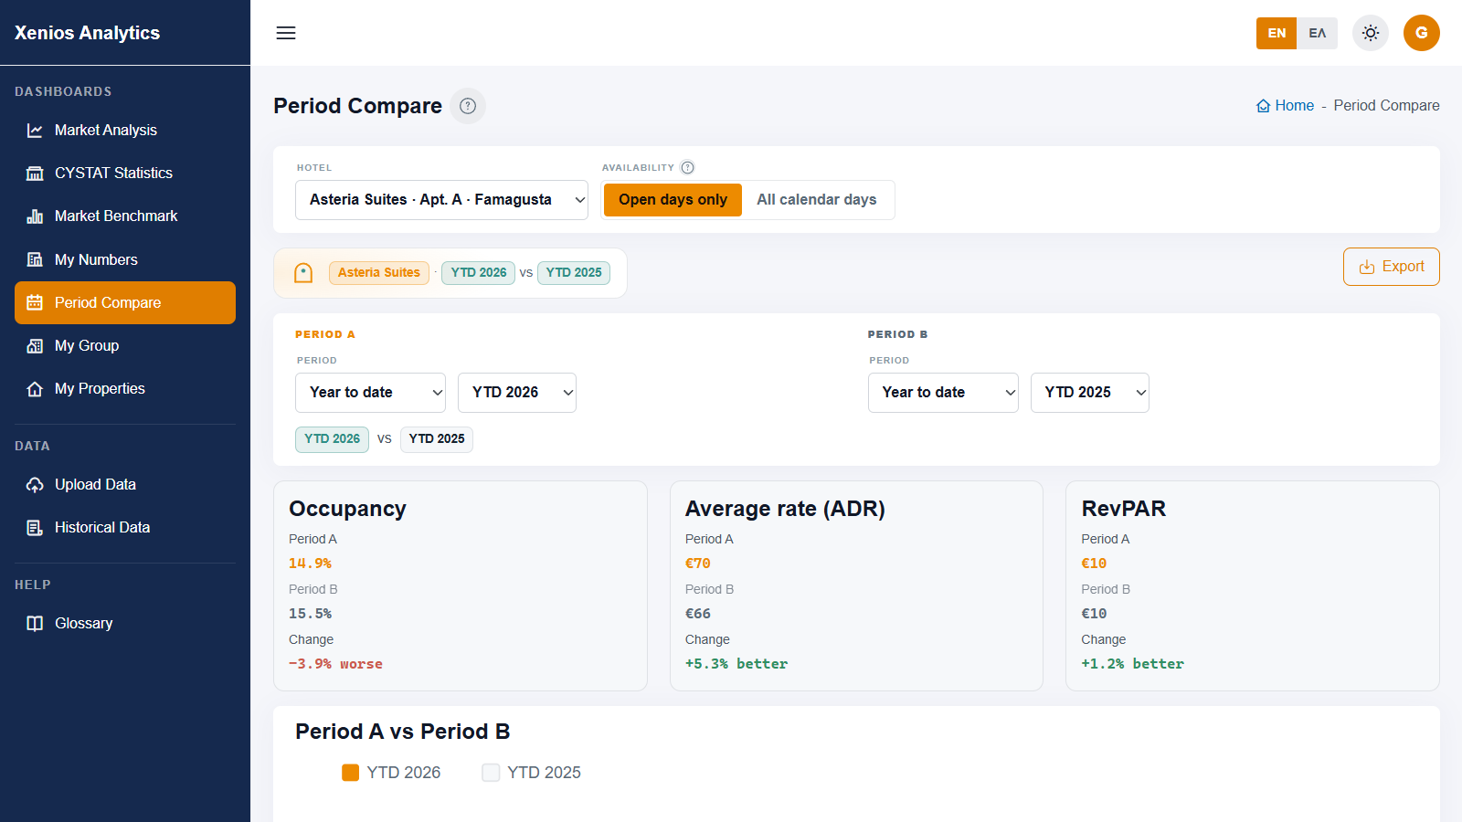Click the home icon in breadcrumb

pos(1263,106)
